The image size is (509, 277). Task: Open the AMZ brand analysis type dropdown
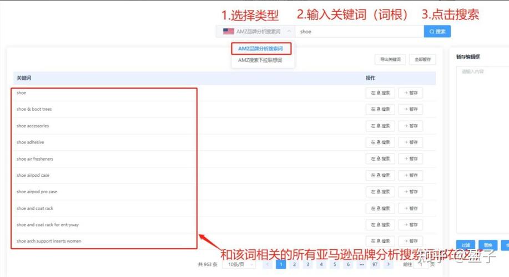(255, 32)
